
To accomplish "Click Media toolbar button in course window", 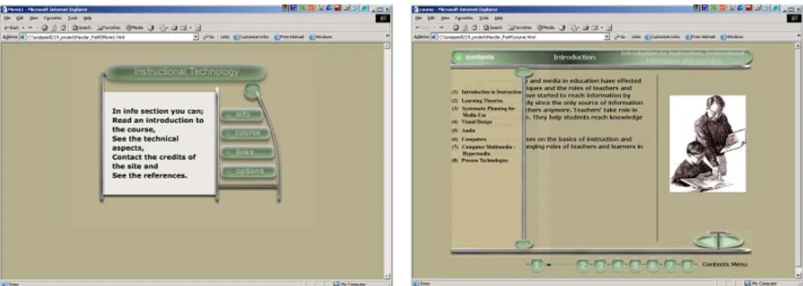I will 546,27.
